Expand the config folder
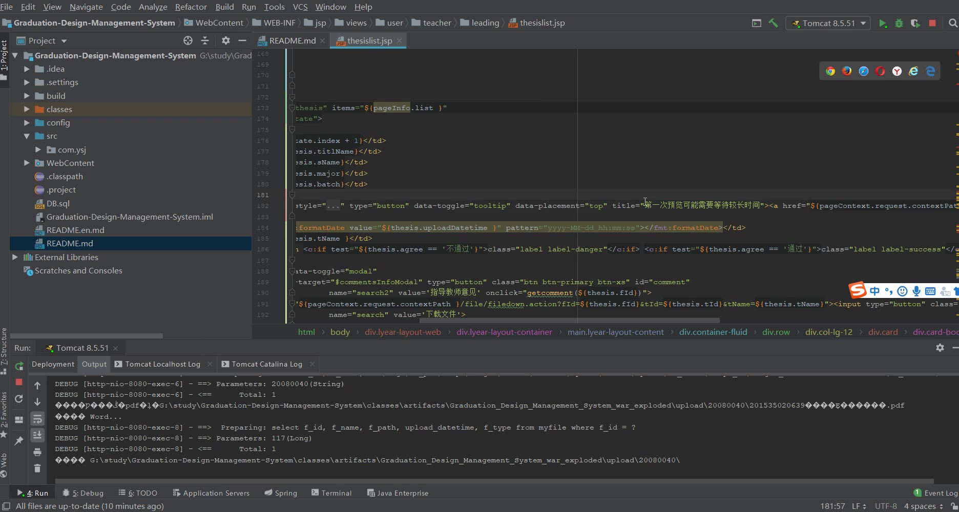This screenshot has height=512, width=959. pos(27,122)
